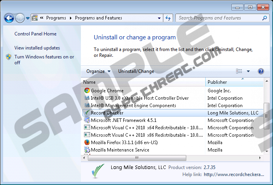This screenshot has width=273, height=185.
Task: Click the change view icon
Action: point(239,71)
